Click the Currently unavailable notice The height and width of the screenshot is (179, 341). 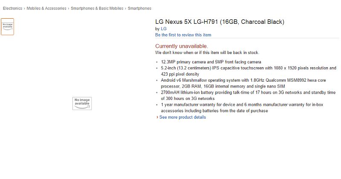(182, 46)
